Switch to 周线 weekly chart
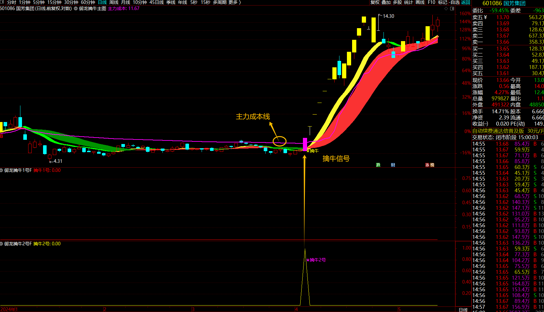Viewport: 544px width, 312px height. pos(114,2)
